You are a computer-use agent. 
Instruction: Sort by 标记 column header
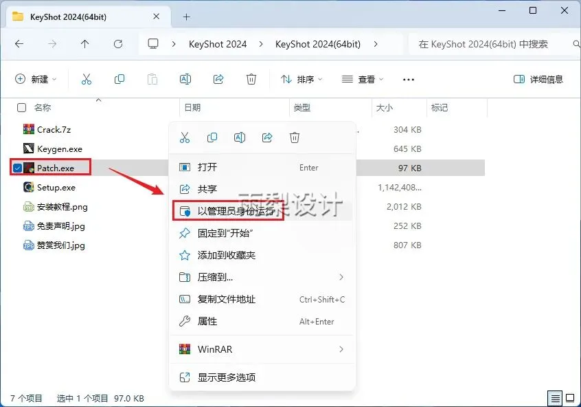pos(440,107)
